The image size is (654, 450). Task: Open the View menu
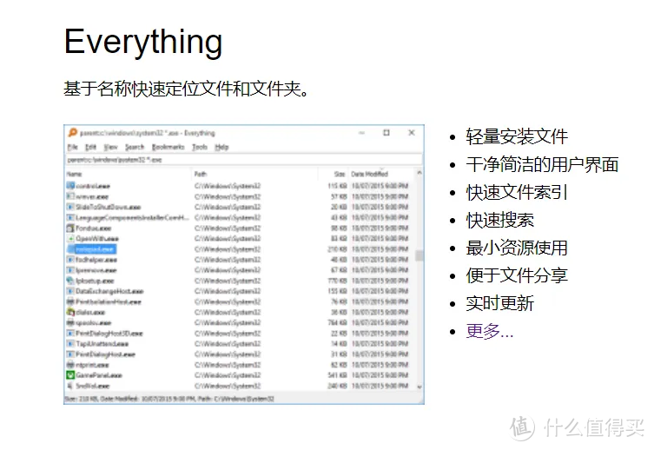(x=110, y=147)
